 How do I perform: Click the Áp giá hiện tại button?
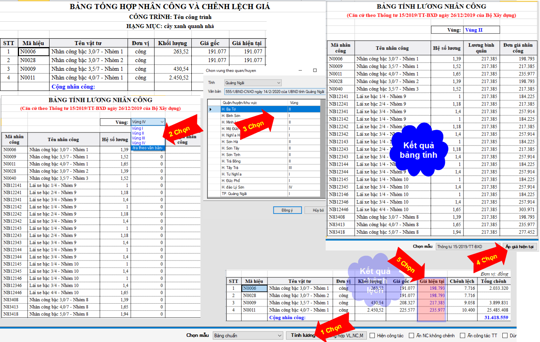point(519,246)
